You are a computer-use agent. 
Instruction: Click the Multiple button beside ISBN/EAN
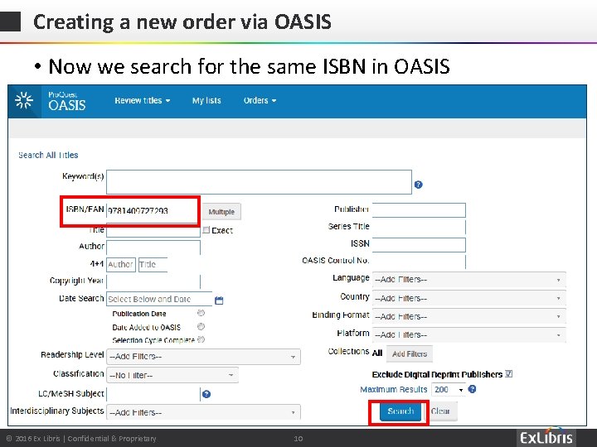coord(221,212)
